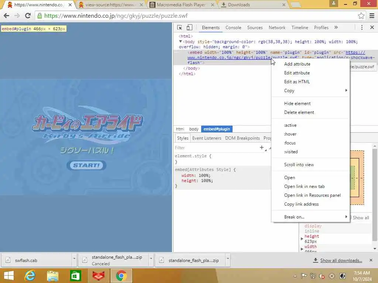The height and width of the screenshot is (283, 378).
Task: Click html breadcrumb in DevTools
Action: click(180, 129)
